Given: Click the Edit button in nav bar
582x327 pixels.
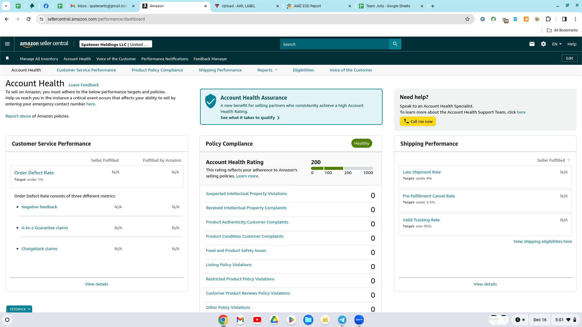Looking at the screenshot, I should (x=570, y=58).
